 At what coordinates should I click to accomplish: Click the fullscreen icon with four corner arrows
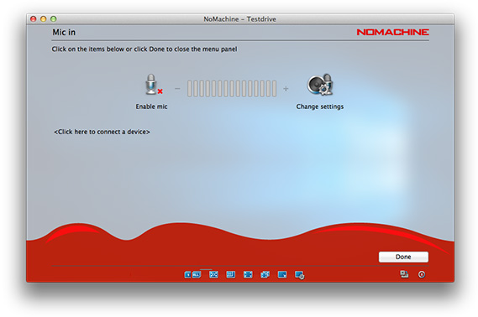(x=248, y=275)
